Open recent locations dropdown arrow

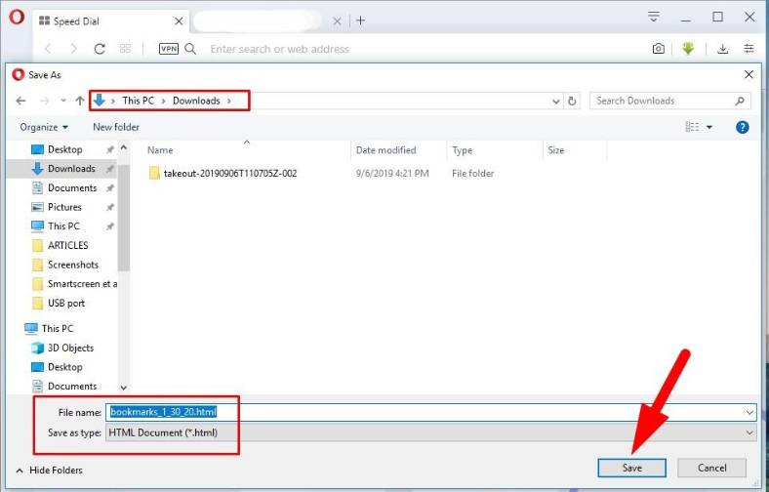click(63, 101)
